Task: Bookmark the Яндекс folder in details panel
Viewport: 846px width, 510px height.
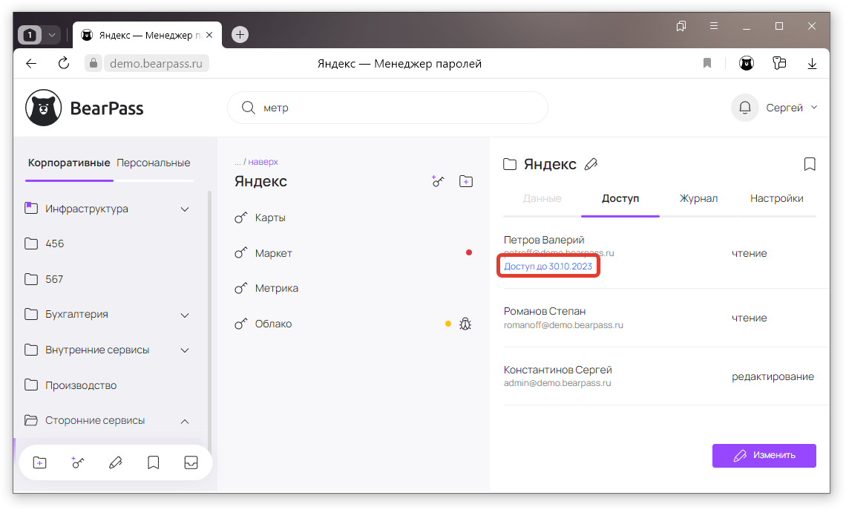Action: tap(810, 164)
